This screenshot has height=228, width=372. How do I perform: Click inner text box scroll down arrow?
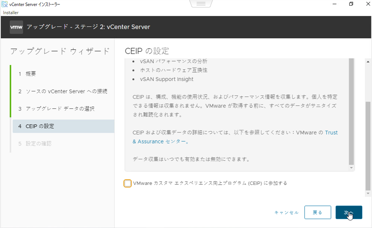[351, 168]
